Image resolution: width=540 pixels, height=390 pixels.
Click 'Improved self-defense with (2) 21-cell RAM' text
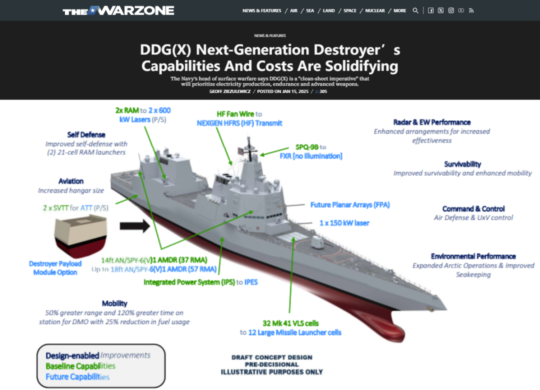(86, 148)
